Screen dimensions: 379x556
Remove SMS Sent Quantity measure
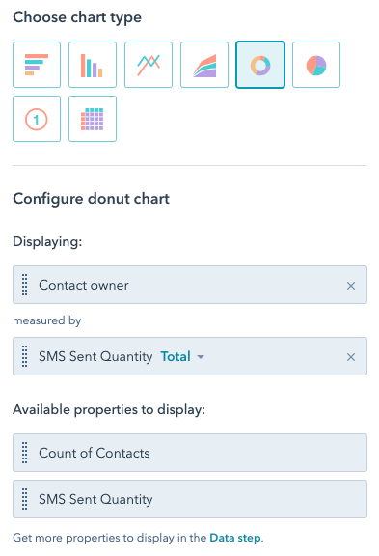click(x=351, y=357)
